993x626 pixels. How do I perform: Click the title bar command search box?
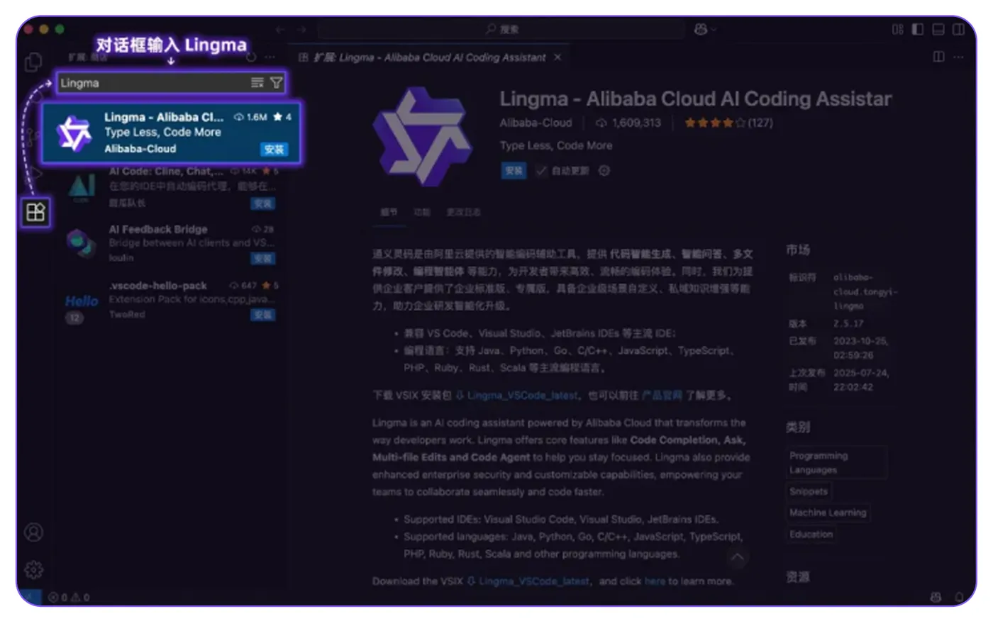[x=502, y=29]
